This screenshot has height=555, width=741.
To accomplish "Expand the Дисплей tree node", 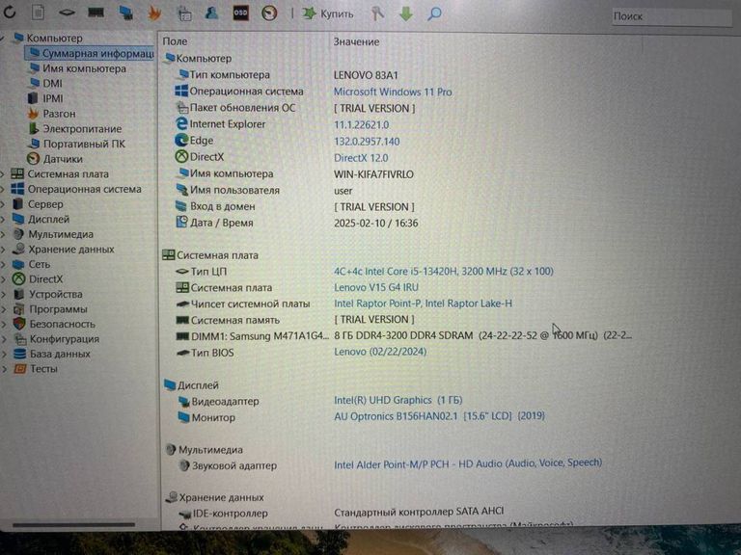I will coord(3,220).
